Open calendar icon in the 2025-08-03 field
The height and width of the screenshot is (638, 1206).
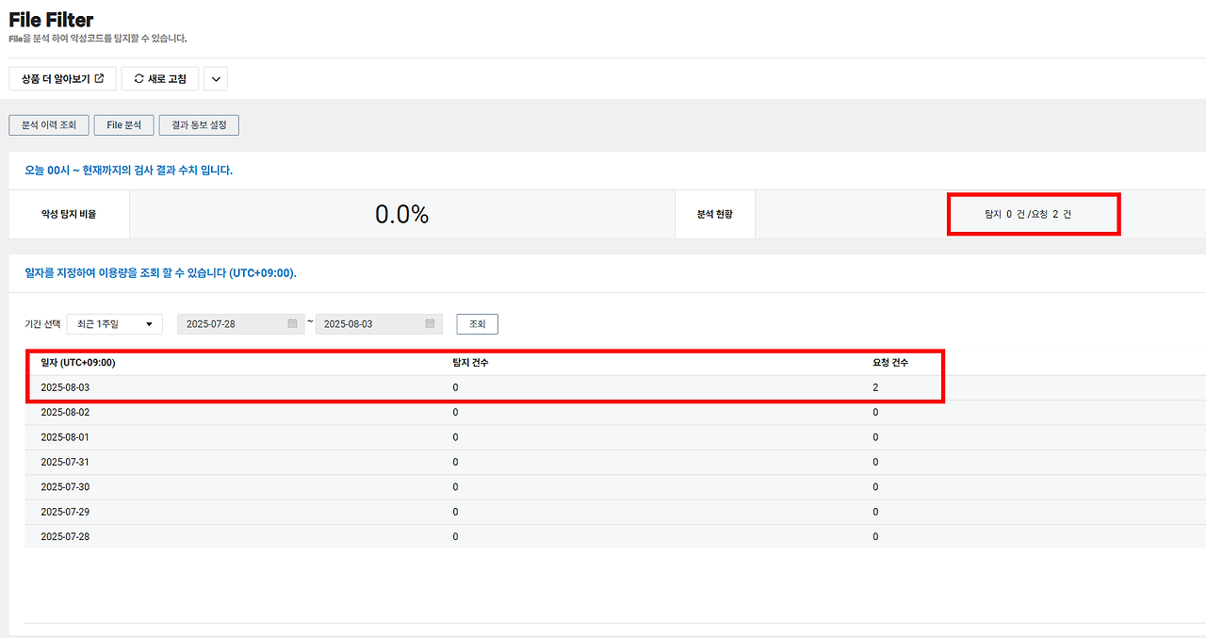[431, 323]
